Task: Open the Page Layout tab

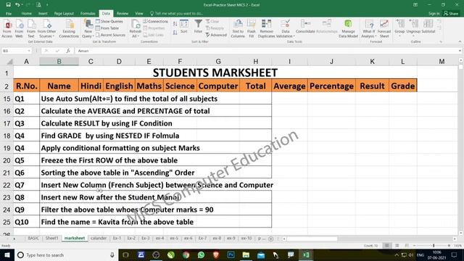Action: tap(64, 13)
